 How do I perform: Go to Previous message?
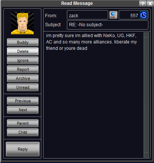pyautogui.click(x=23, y=101)
